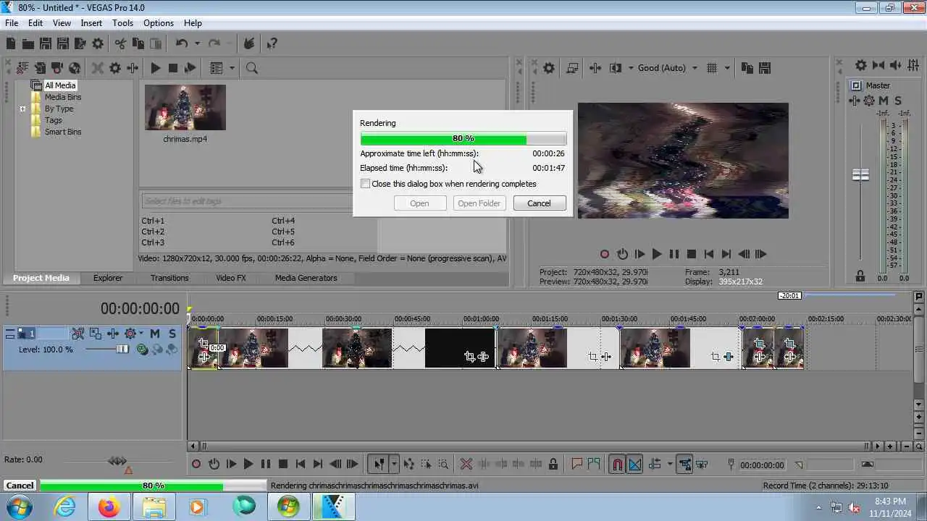This screenshot has height=521, width=927.
Task: Expand the By Type media tree node
Action: (x=22, y=109)
